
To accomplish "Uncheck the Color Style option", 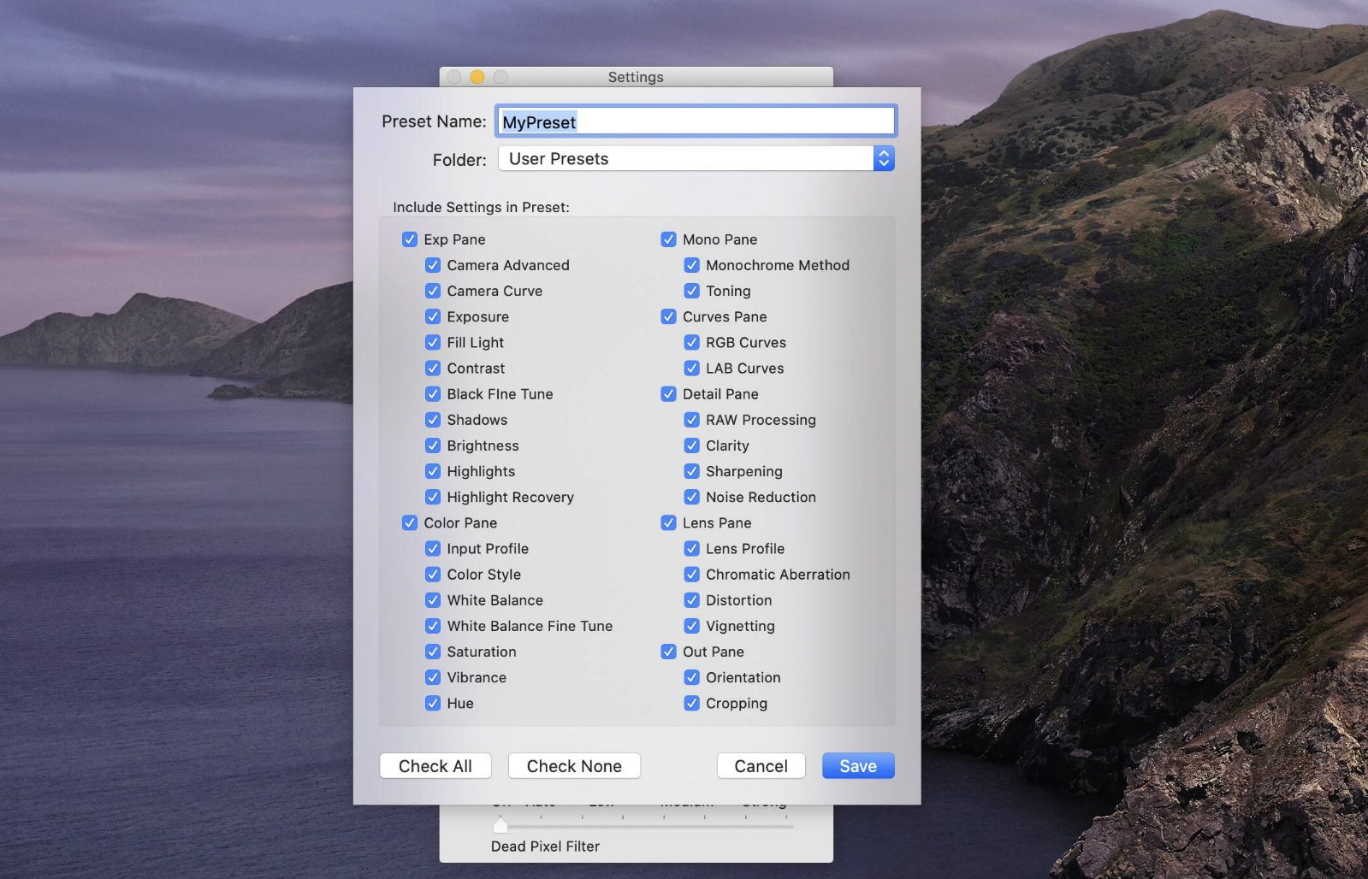I will pyautogui.click(x=433, y=575).
